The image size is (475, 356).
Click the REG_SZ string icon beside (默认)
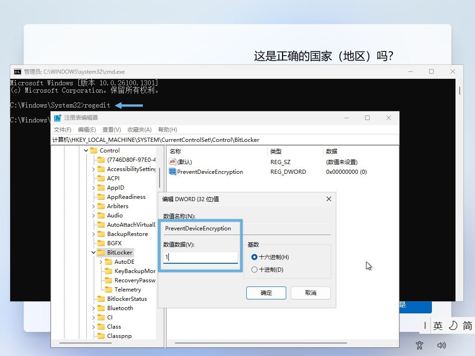[x=172, y=161]
